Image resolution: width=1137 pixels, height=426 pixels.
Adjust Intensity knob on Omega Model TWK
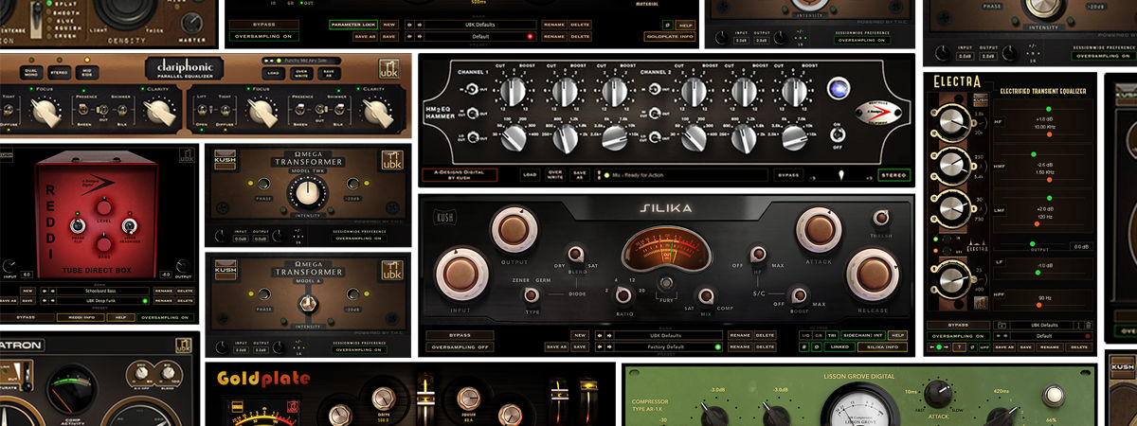pyautogui.click(x=308, y=191)
